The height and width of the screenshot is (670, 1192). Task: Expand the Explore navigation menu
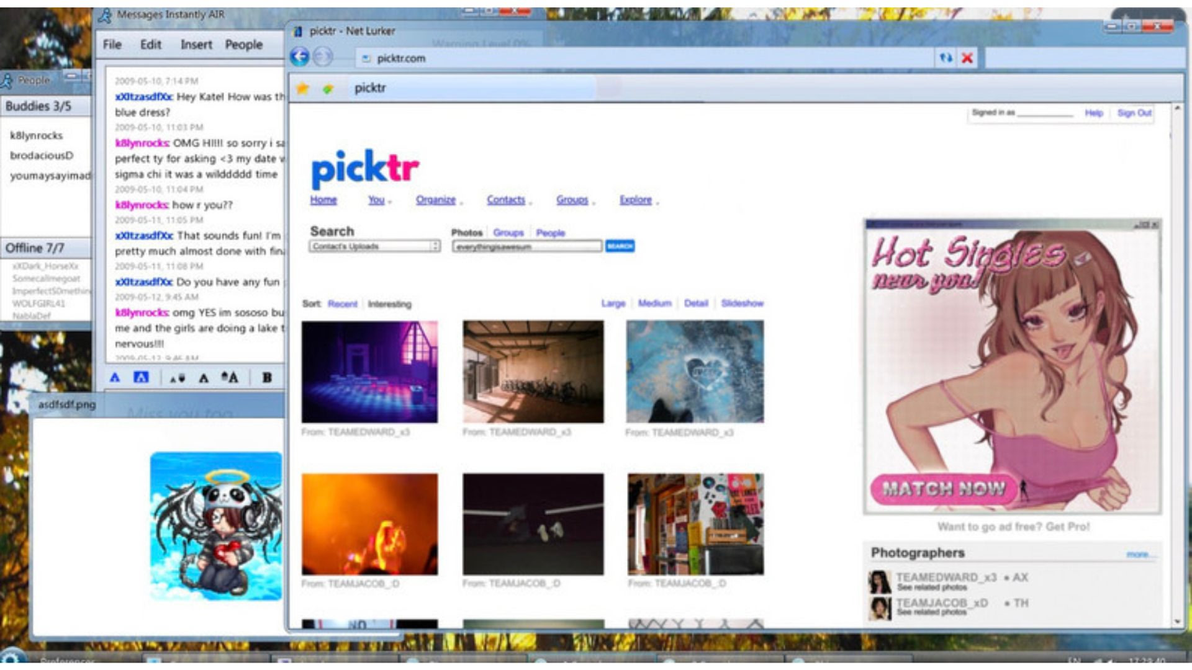[x=639, y=200]
